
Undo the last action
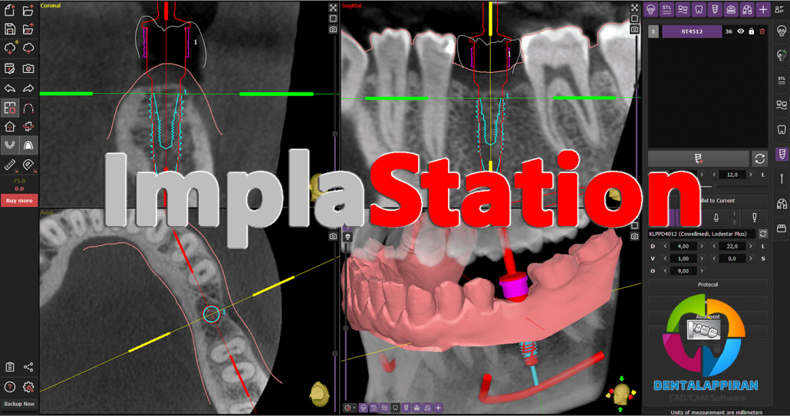coord(9,88)
